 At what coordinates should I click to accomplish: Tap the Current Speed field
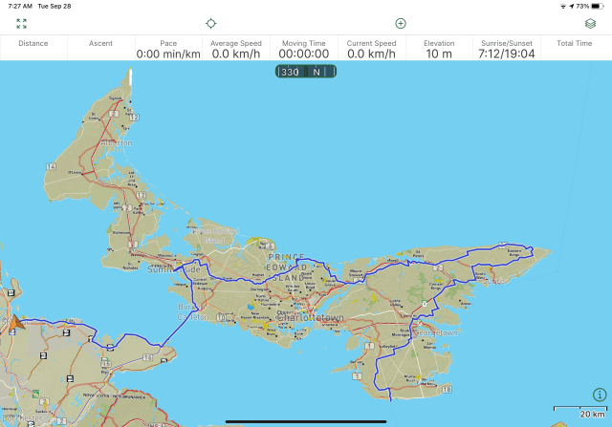371,49
